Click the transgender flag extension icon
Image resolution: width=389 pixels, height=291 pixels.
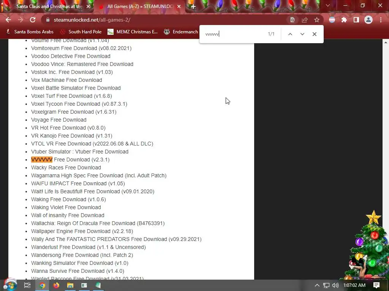coord(332,20)
